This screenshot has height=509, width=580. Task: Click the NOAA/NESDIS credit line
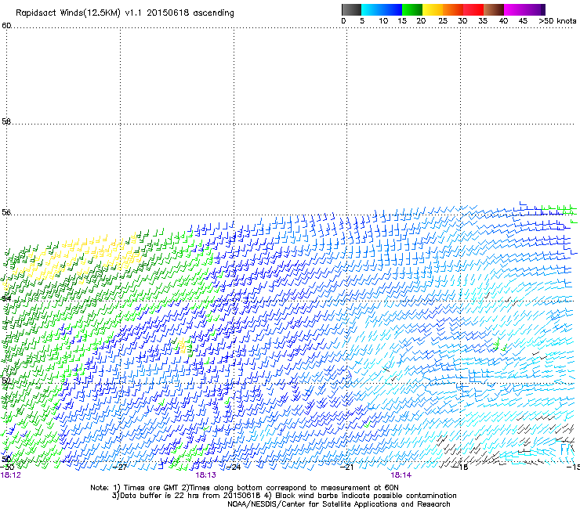(x=339, y=504)
